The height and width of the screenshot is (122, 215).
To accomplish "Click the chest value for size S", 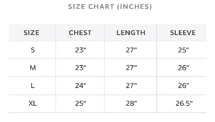I will [80, 50].
